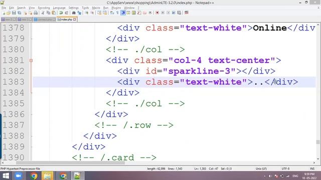Viewport: 321px width, 180px height.
Task: Toggle file monitoring with the eye icon
Action: coord(150,13)
